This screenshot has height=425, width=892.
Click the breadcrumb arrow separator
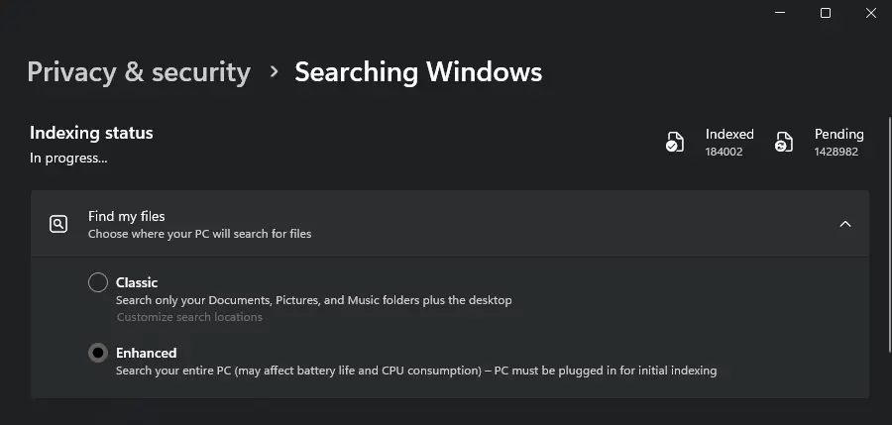(x=273, y=72)
